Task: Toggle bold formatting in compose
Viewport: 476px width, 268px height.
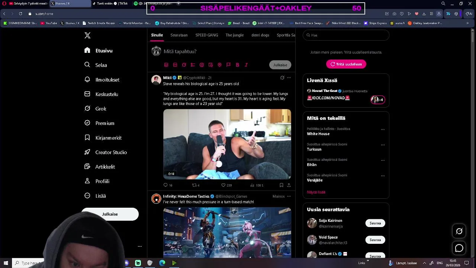Action: 237,65
